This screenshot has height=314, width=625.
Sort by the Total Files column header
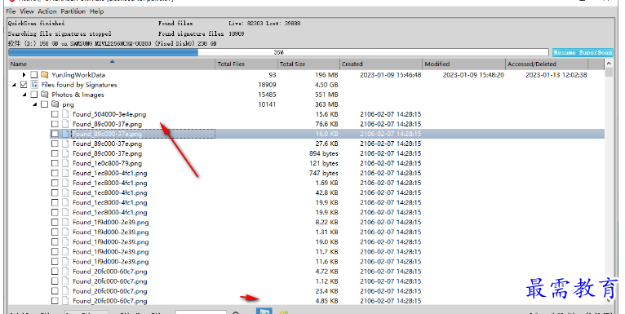(246, 64)
